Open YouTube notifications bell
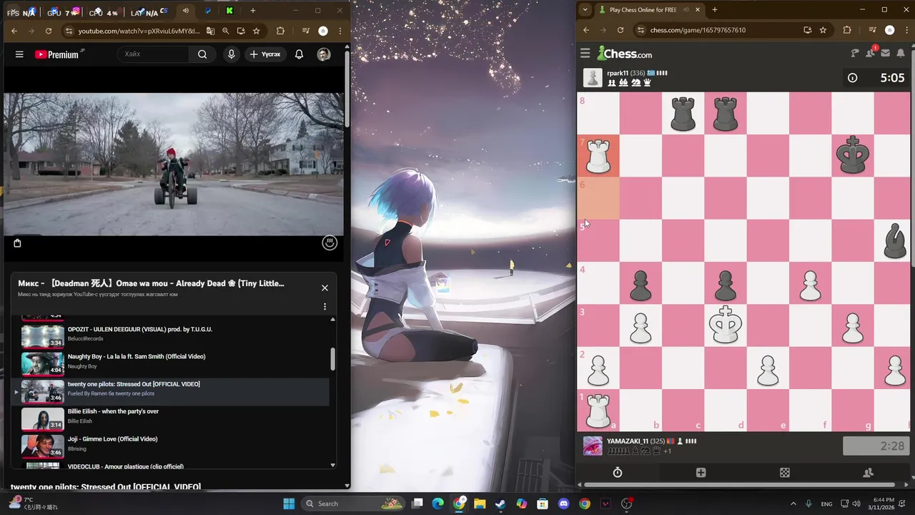Viewport: 915px width, 515px height. click(x=299, y=54)
